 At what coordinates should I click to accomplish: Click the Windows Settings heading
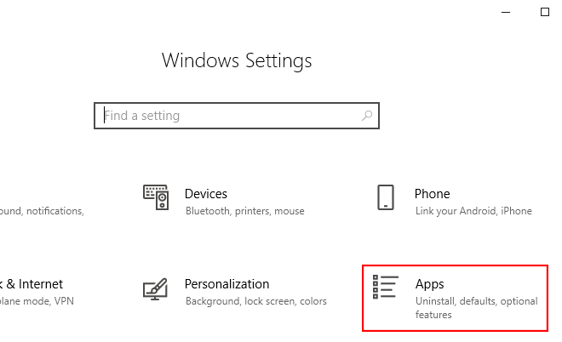[237, 61]
